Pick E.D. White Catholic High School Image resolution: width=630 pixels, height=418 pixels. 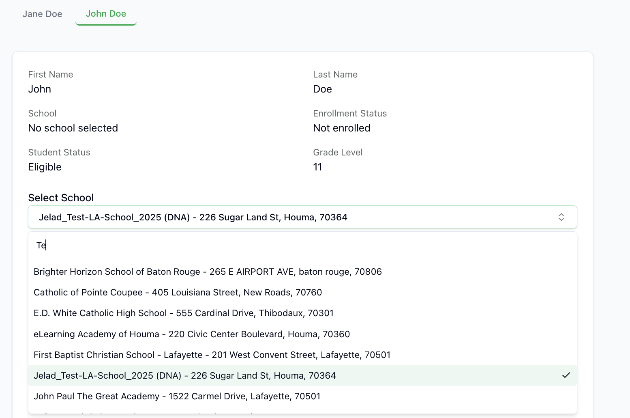tap(183, 313)
